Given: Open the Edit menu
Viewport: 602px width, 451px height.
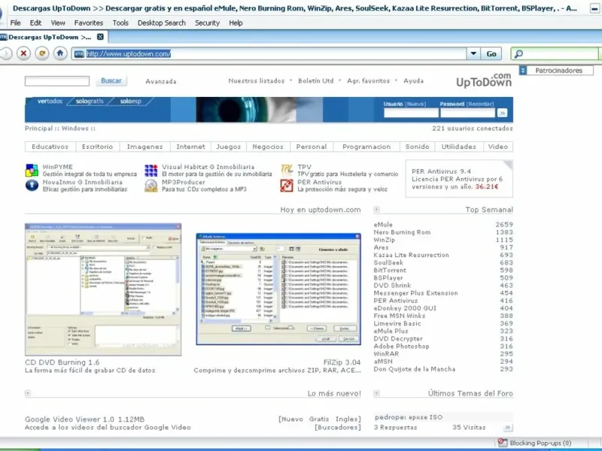Looking at the screenshot, I should pyautogui.click(x=35, y=23).
